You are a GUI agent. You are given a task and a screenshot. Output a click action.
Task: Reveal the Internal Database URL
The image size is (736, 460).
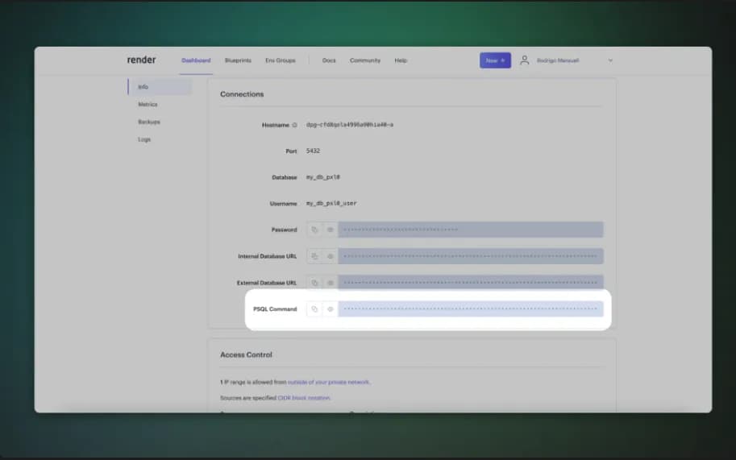click(330, 256)
